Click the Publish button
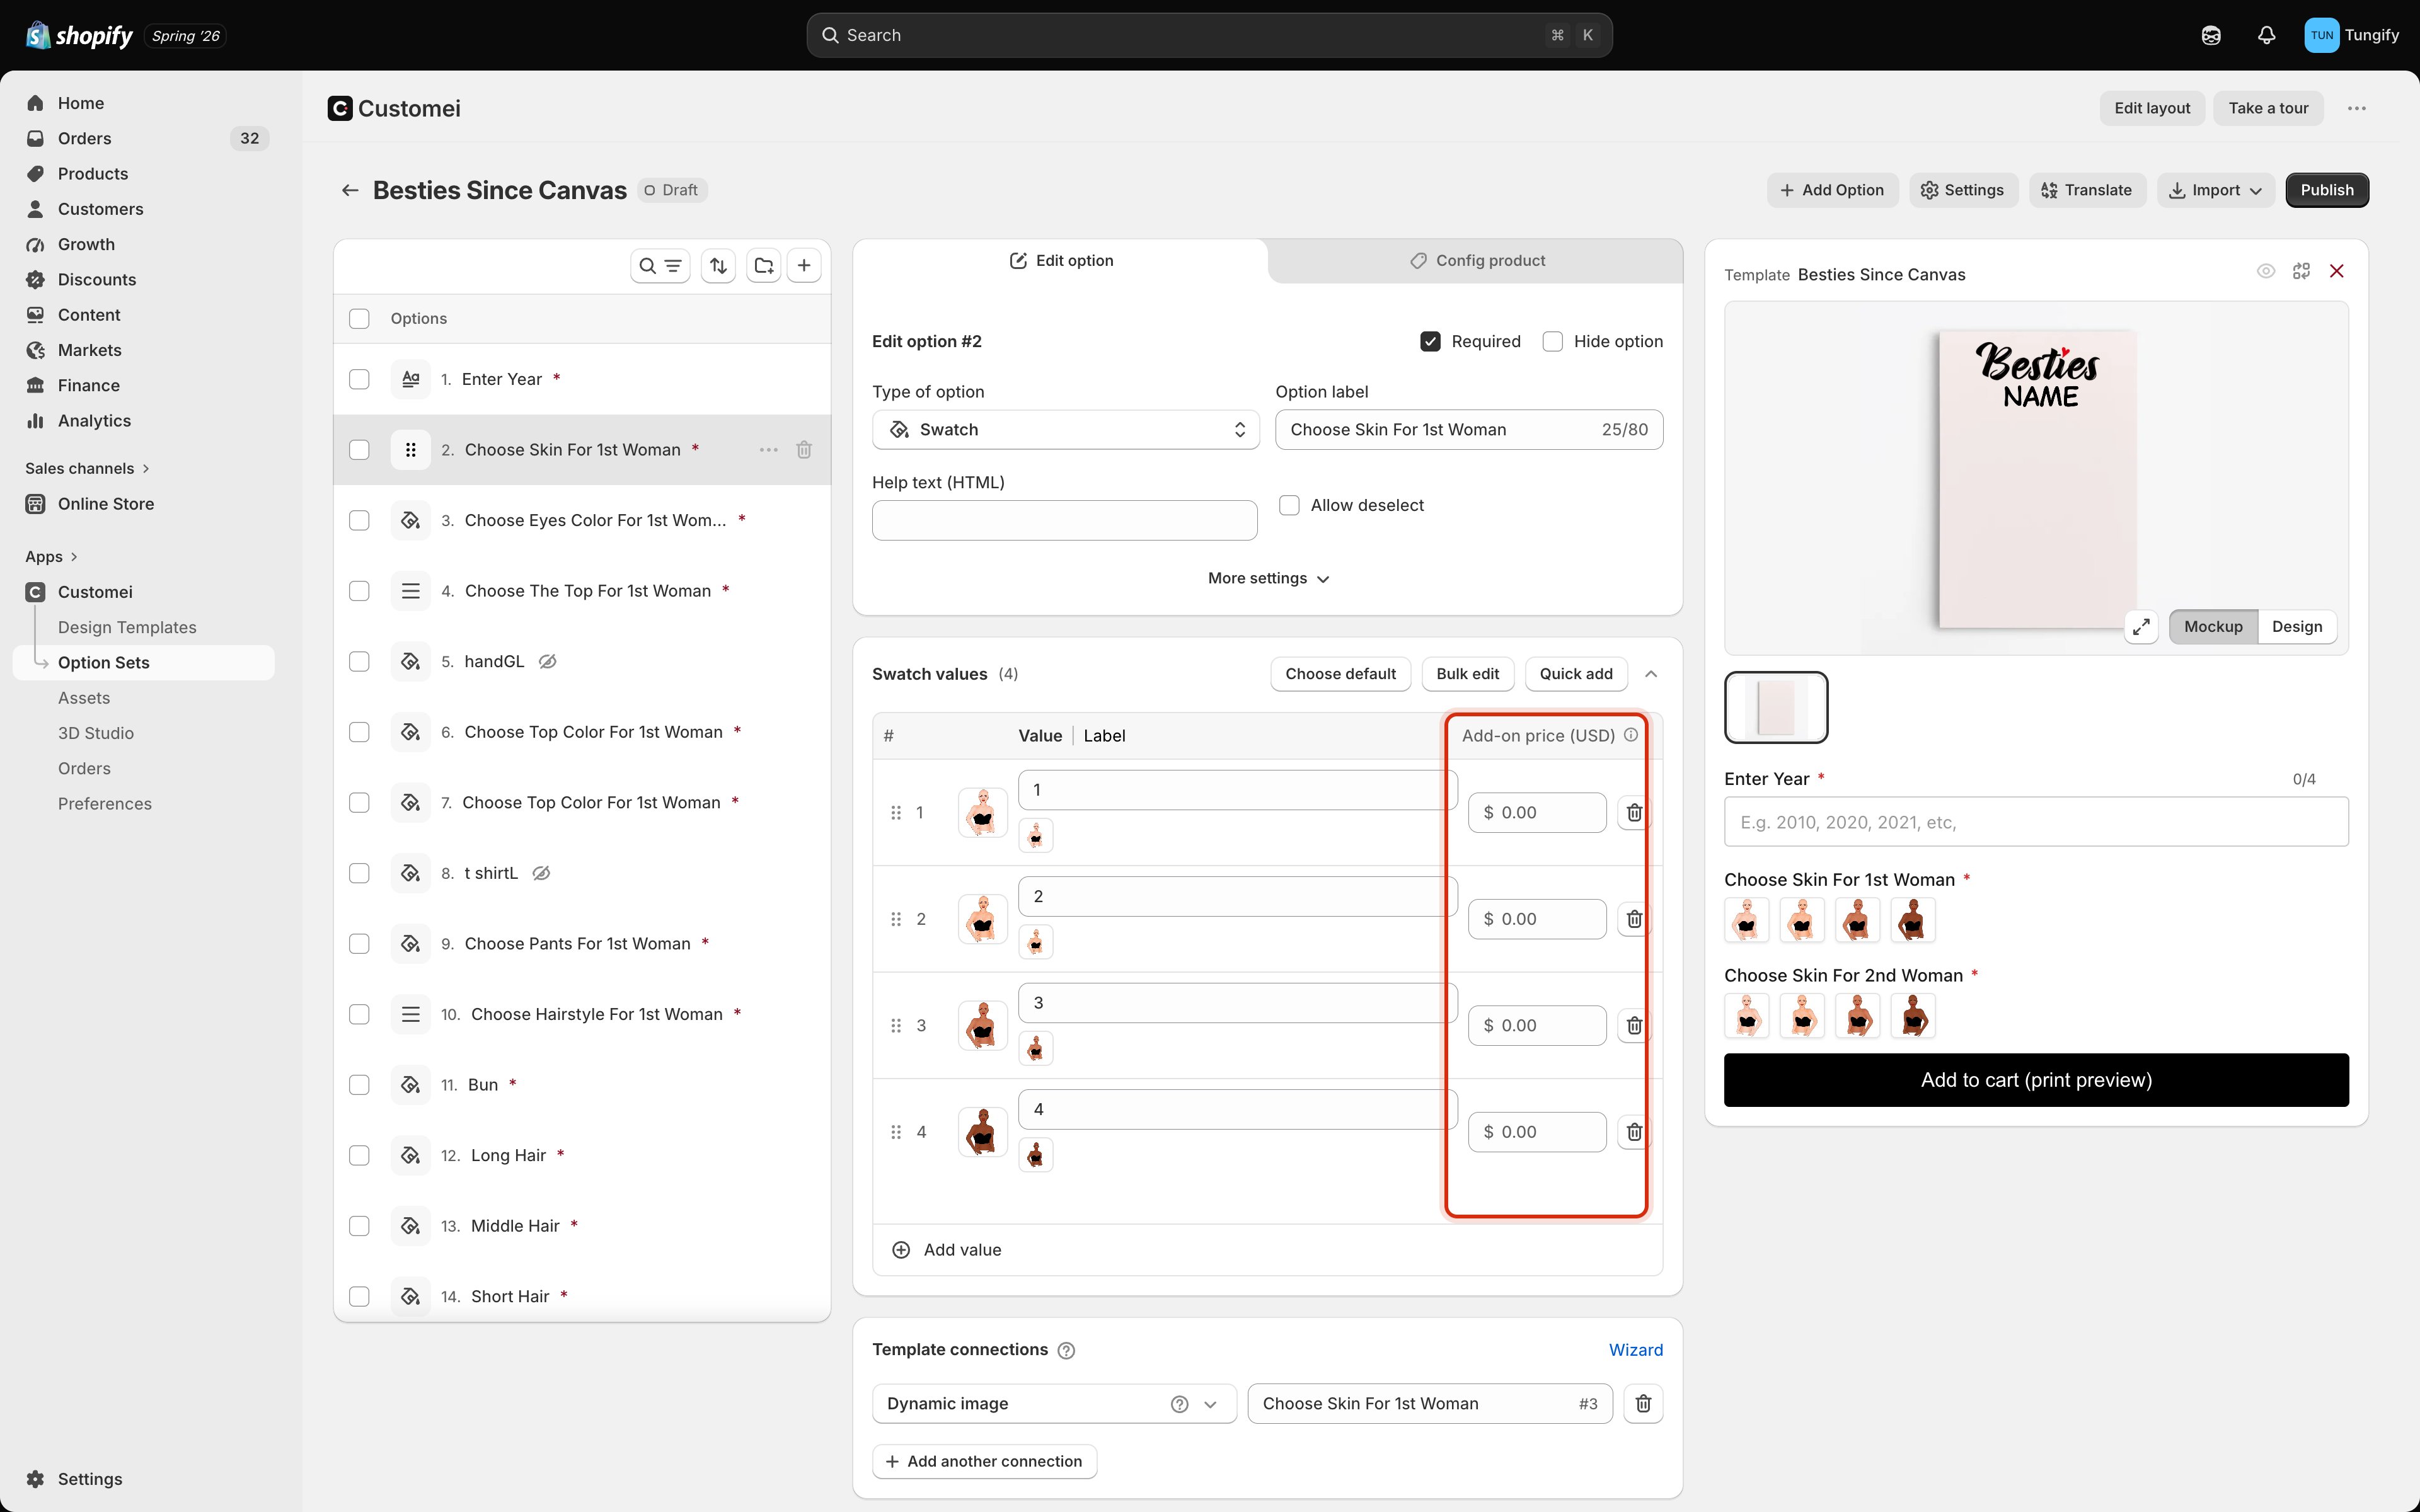The image size is (2420, 1512). click(x=2327, y=190)
